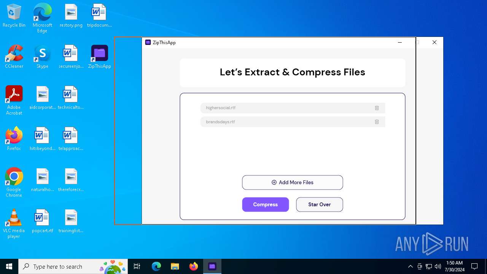Open the notification center icon
The image size is (487, 274).
pyautogui.click(x=474, y=266)
